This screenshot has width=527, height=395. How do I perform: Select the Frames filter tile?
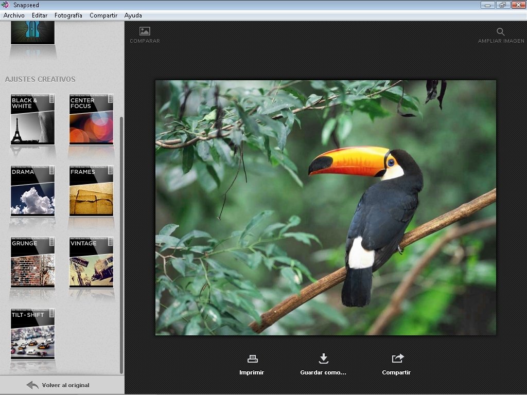click(x=91, y=191)
